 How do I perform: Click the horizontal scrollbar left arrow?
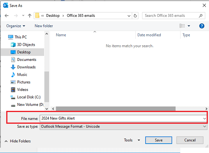[x=53, y=109]
